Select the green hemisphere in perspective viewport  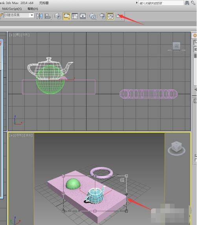tap(73, 184)
